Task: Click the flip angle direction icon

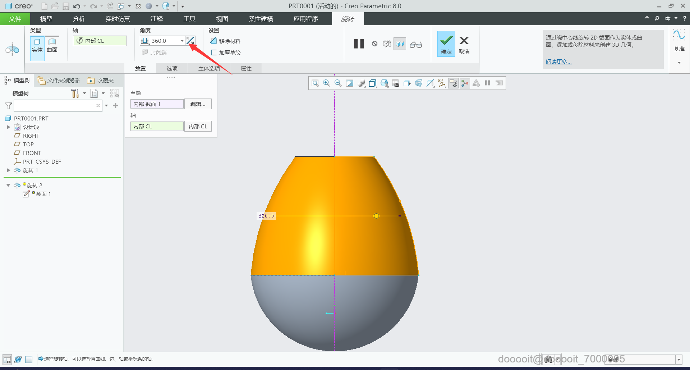Action: 190,41
